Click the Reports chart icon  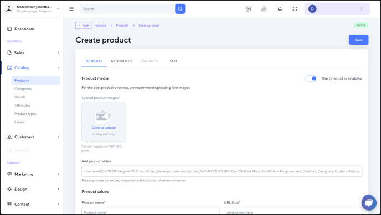click(9, 150)
